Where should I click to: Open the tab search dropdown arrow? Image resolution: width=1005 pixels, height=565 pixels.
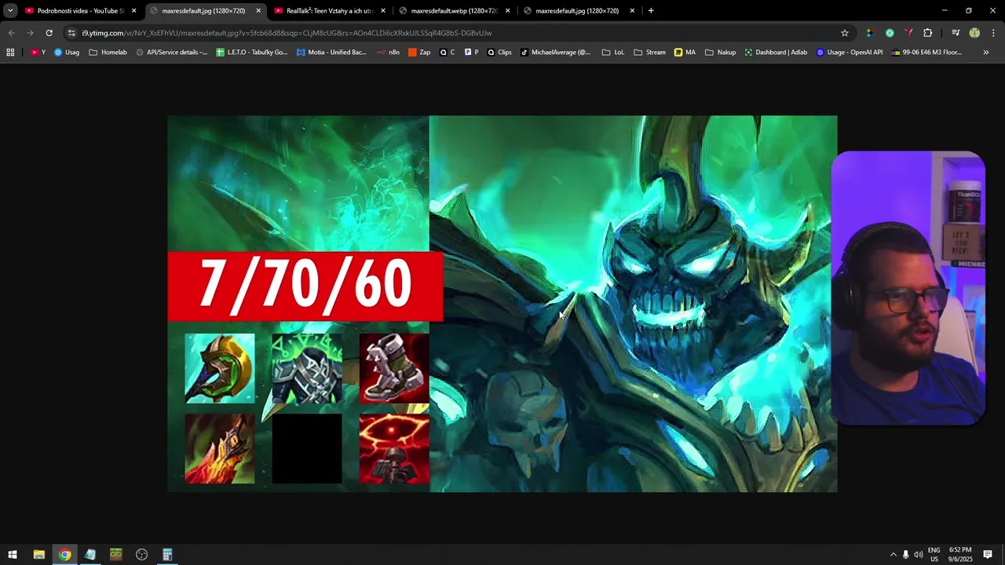10,11
